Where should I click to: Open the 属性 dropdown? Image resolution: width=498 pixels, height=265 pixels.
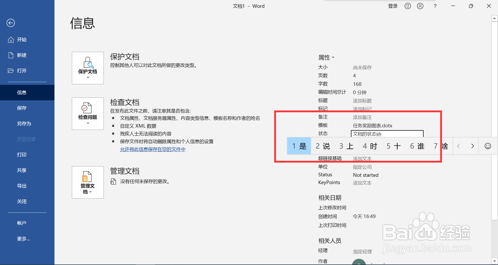pos(326,57)
